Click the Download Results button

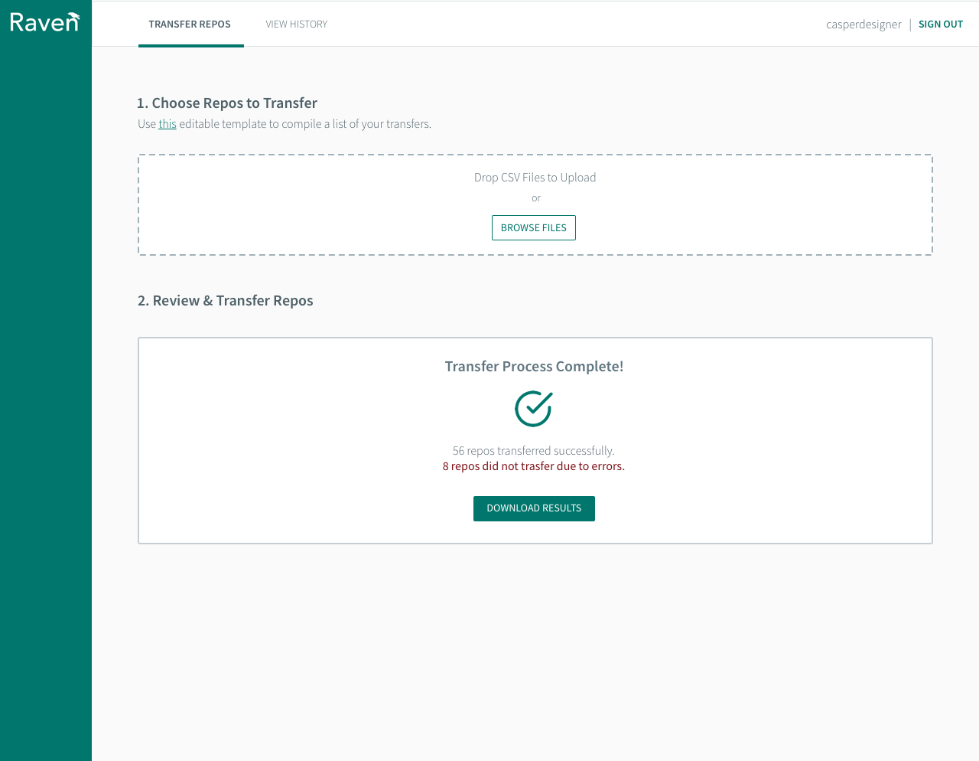tap(534, 508)
